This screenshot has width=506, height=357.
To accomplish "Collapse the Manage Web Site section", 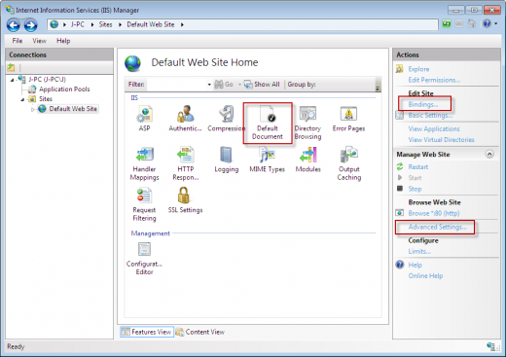I will pyautogui.click(x=489, y=154).
